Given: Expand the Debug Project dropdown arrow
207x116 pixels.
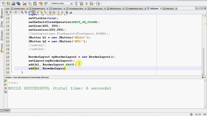Looking at the screenshot, I should (95, 4).
